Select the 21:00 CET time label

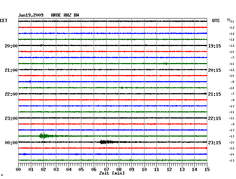pos(11,70)
